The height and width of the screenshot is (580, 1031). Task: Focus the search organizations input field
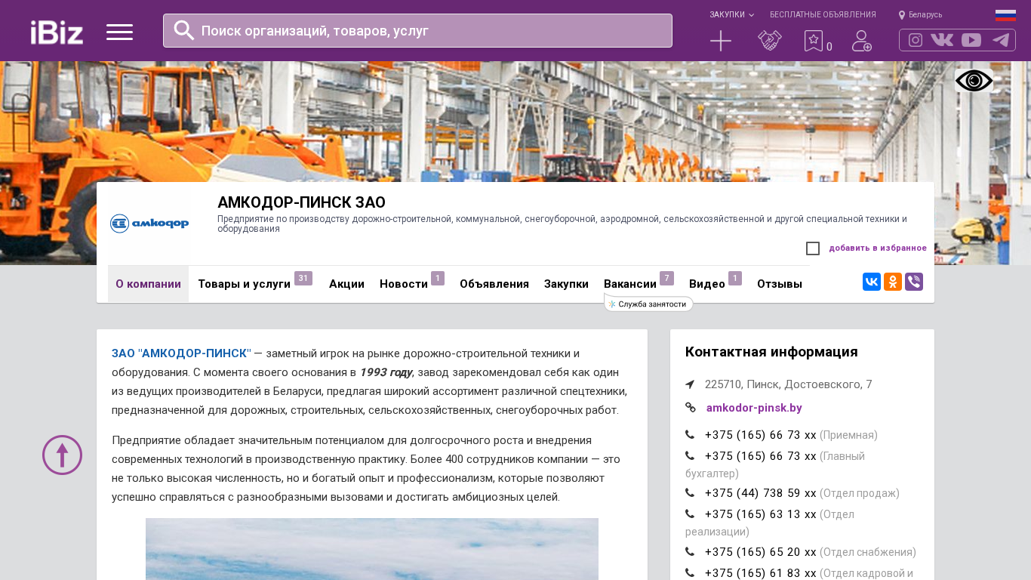417,31
